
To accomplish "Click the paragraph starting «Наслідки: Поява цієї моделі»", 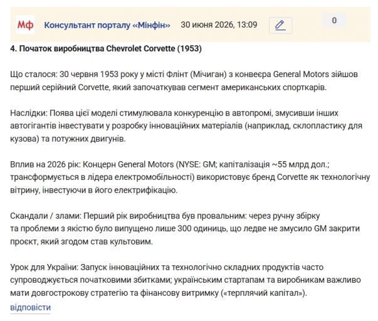I will pyautogui.click(x=186, y=126).
